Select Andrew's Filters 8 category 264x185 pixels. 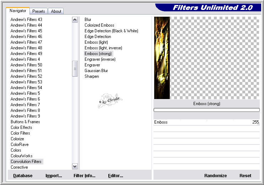point(25,110)
